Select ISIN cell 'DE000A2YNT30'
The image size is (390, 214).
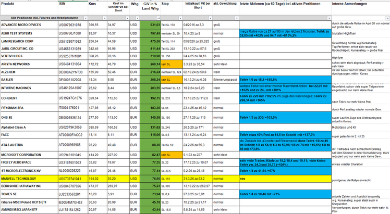[73, 72]
